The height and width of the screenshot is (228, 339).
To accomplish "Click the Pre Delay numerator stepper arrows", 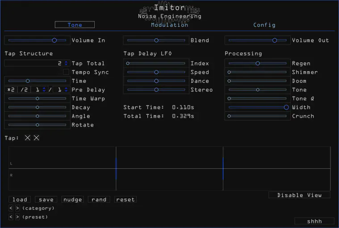I will click(x=44, y=90).
